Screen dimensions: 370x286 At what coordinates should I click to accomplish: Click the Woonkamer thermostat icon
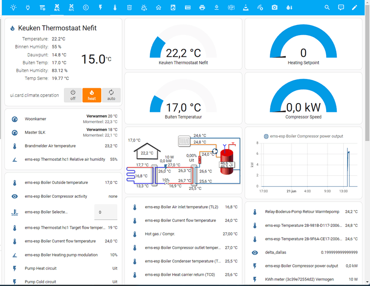click(x=15, y=119)
